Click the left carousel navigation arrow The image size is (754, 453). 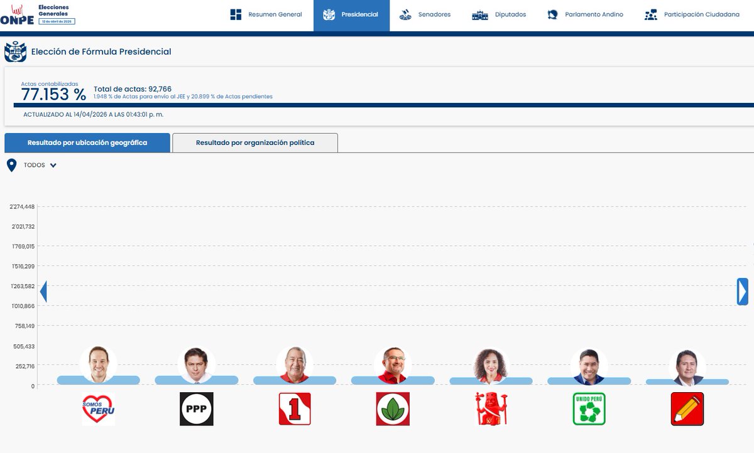(x=43, y=291)
